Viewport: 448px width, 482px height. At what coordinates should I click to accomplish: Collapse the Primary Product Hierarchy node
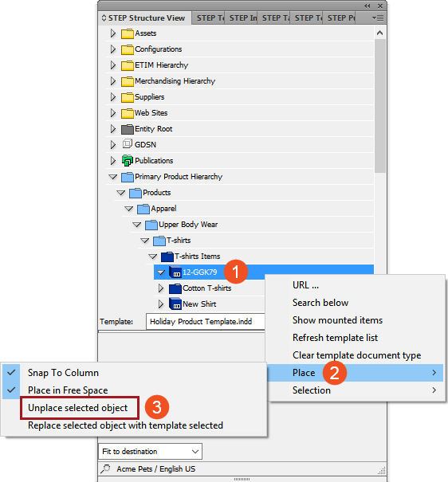(113, 177)
